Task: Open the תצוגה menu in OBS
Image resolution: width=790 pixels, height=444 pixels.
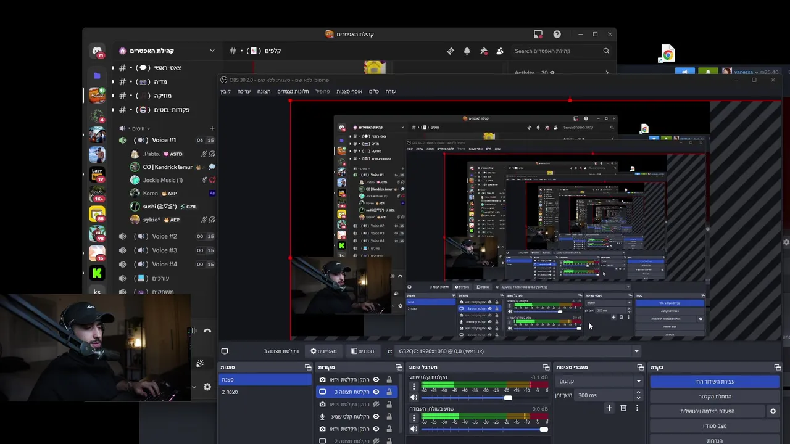Action: click(264, 91)
